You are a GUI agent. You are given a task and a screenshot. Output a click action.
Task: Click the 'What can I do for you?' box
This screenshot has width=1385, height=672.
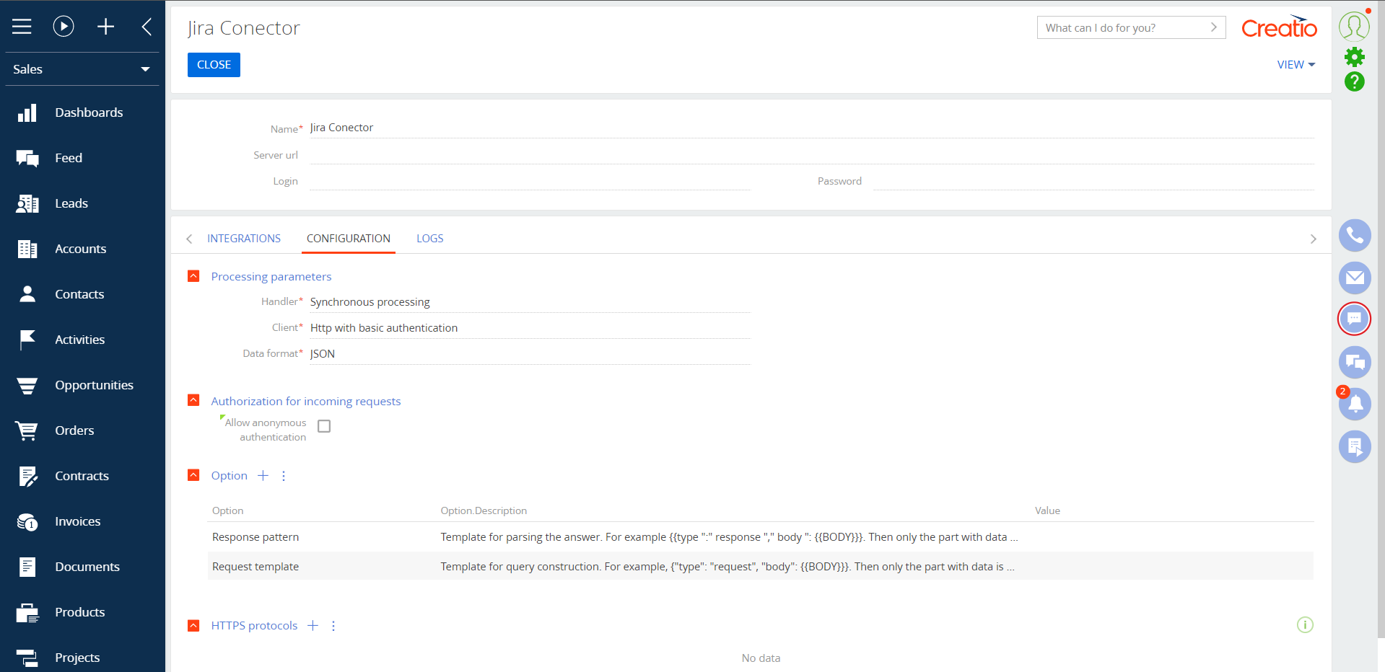tap(1131, 27)
